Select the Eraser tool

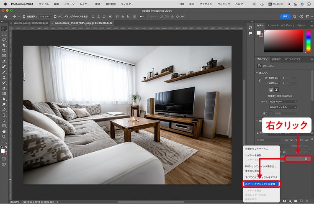pos(4,88)
